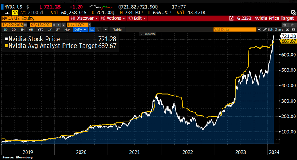Screen dimensions: 297x160
Task: Open the end date calendar picker
Action: 54,25
